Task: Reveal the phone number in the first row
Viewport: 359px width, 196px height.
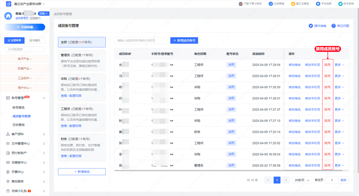Action: click(172, 65)
